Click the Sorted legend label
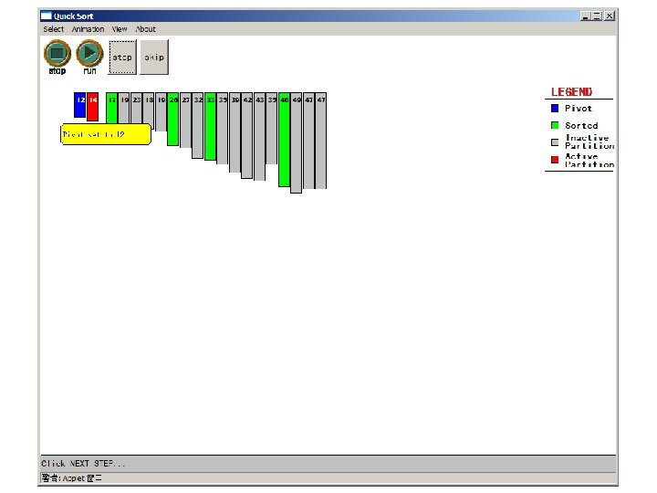Screen dimensions: 657x493 point(581,125)
